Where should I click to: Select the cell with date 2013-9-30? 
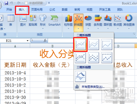coord(15,97)
